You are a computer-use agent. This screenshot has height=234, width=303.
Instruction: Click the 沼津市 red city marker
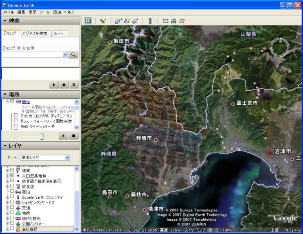270,153
